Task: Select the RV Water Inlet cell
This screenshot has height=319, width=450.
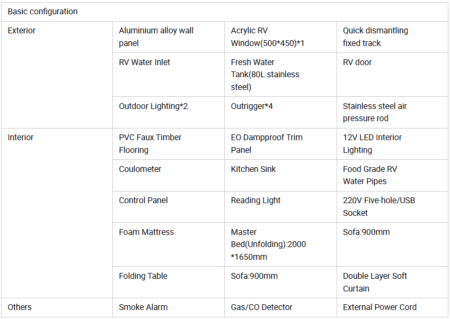Action: click(x=169, y=75)
